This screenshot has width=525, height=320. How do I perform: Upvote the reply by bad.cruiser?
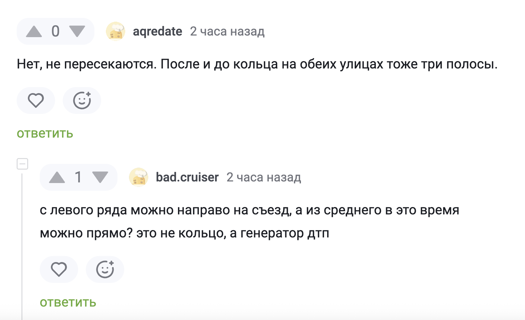[57, 177]
